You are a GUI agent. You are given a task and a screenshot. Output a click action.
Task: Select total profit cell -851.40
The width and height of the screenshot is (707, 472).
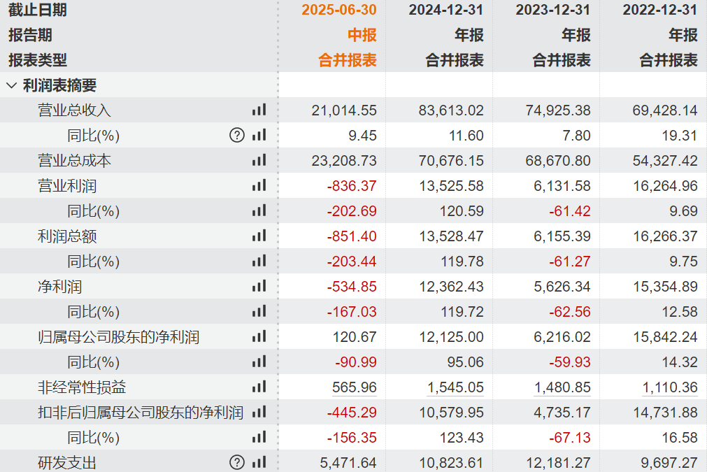coord(352,236)
